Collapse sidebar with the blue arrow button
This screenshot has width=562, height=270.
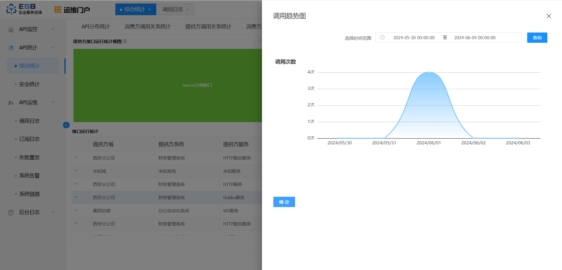point(66,125)
